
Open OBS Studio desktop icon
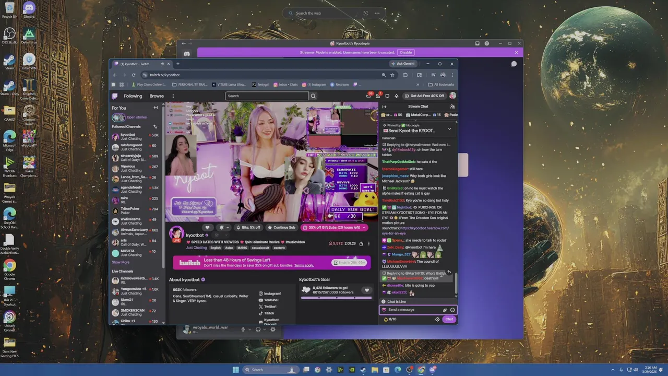9,36
